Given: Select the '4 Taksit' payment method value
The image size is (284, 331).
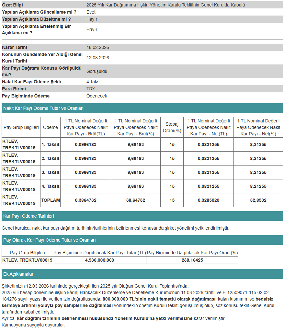Looking at the screenshot, I should coord(94,82).
